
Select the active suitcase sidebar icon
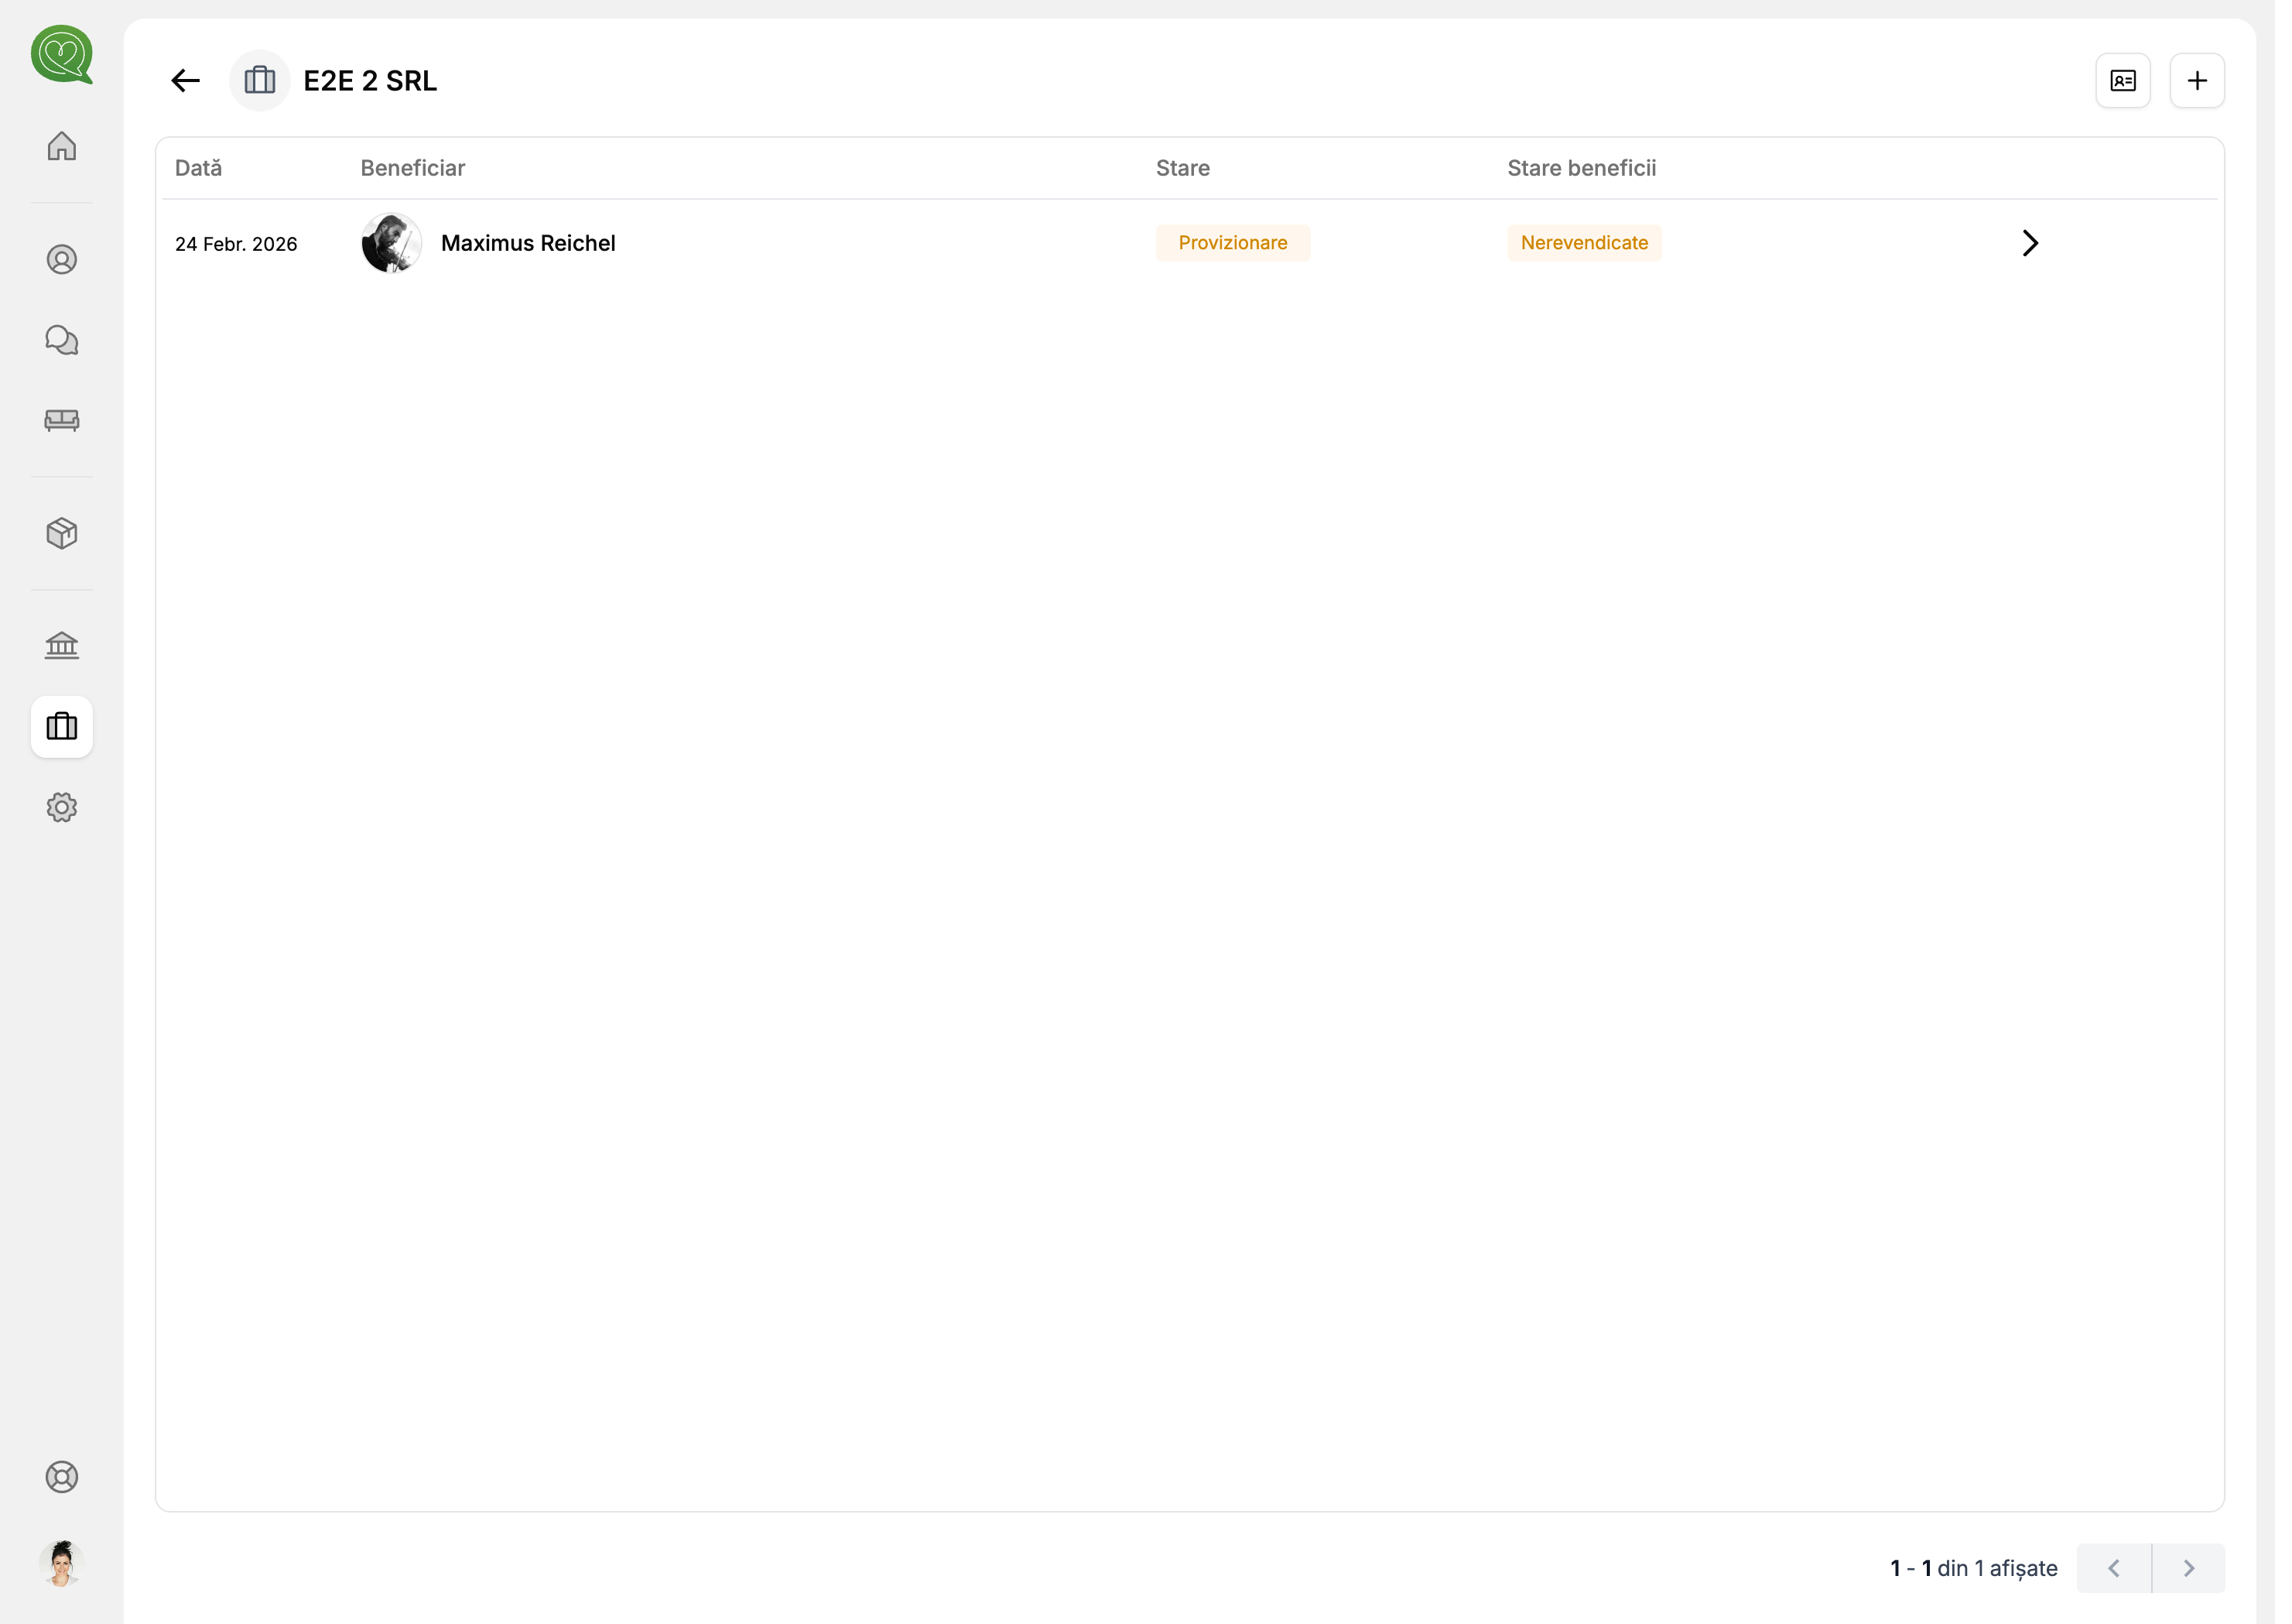click(62, 727)
